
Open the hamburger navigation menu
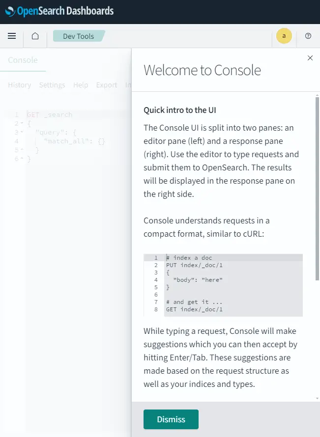click(12, 36)
